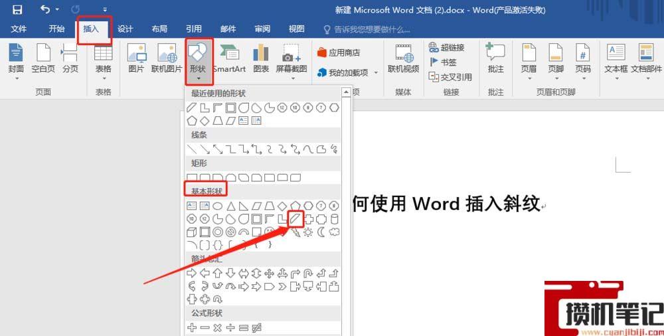Select the chevron arrow shape
Viewport: 664px width, 336px height.
[x=282, y=286]
